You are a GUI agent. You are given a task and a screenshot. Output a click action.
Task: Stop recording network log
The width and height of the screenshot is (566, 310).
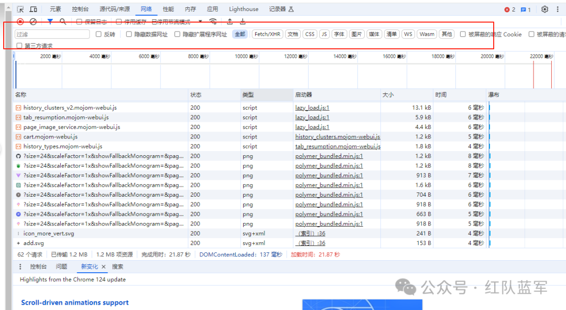(20, 22)
